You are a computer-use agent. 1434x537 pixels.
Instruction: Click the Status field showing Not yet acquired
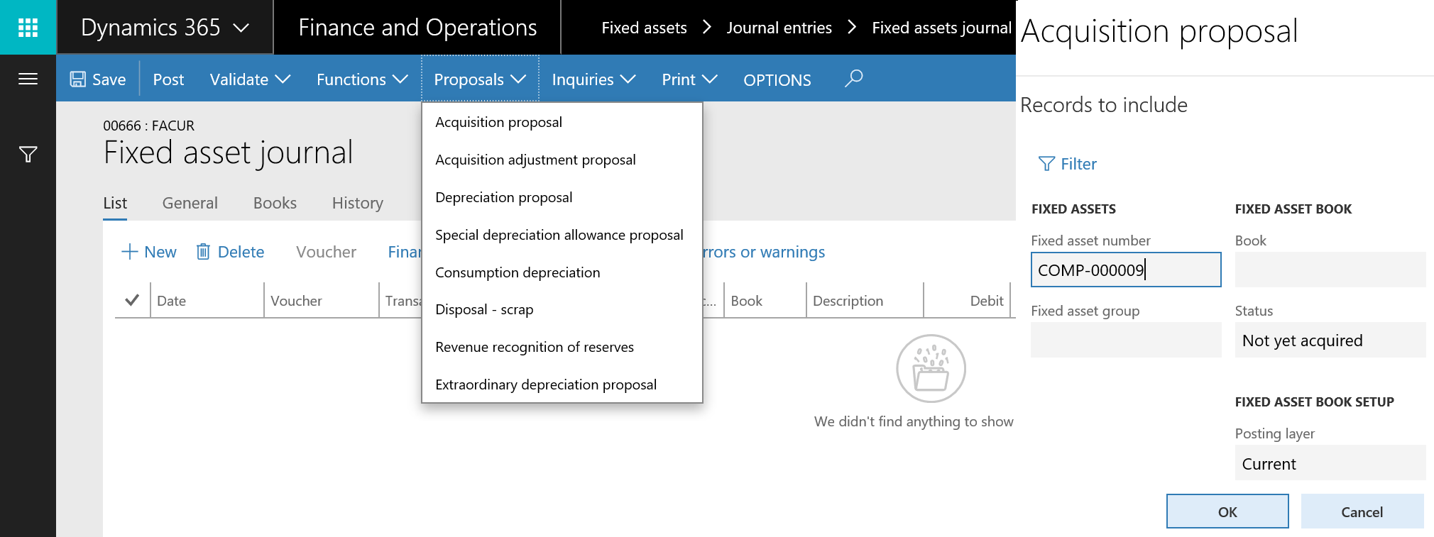pyautogui.click(x=1330, y=340)
